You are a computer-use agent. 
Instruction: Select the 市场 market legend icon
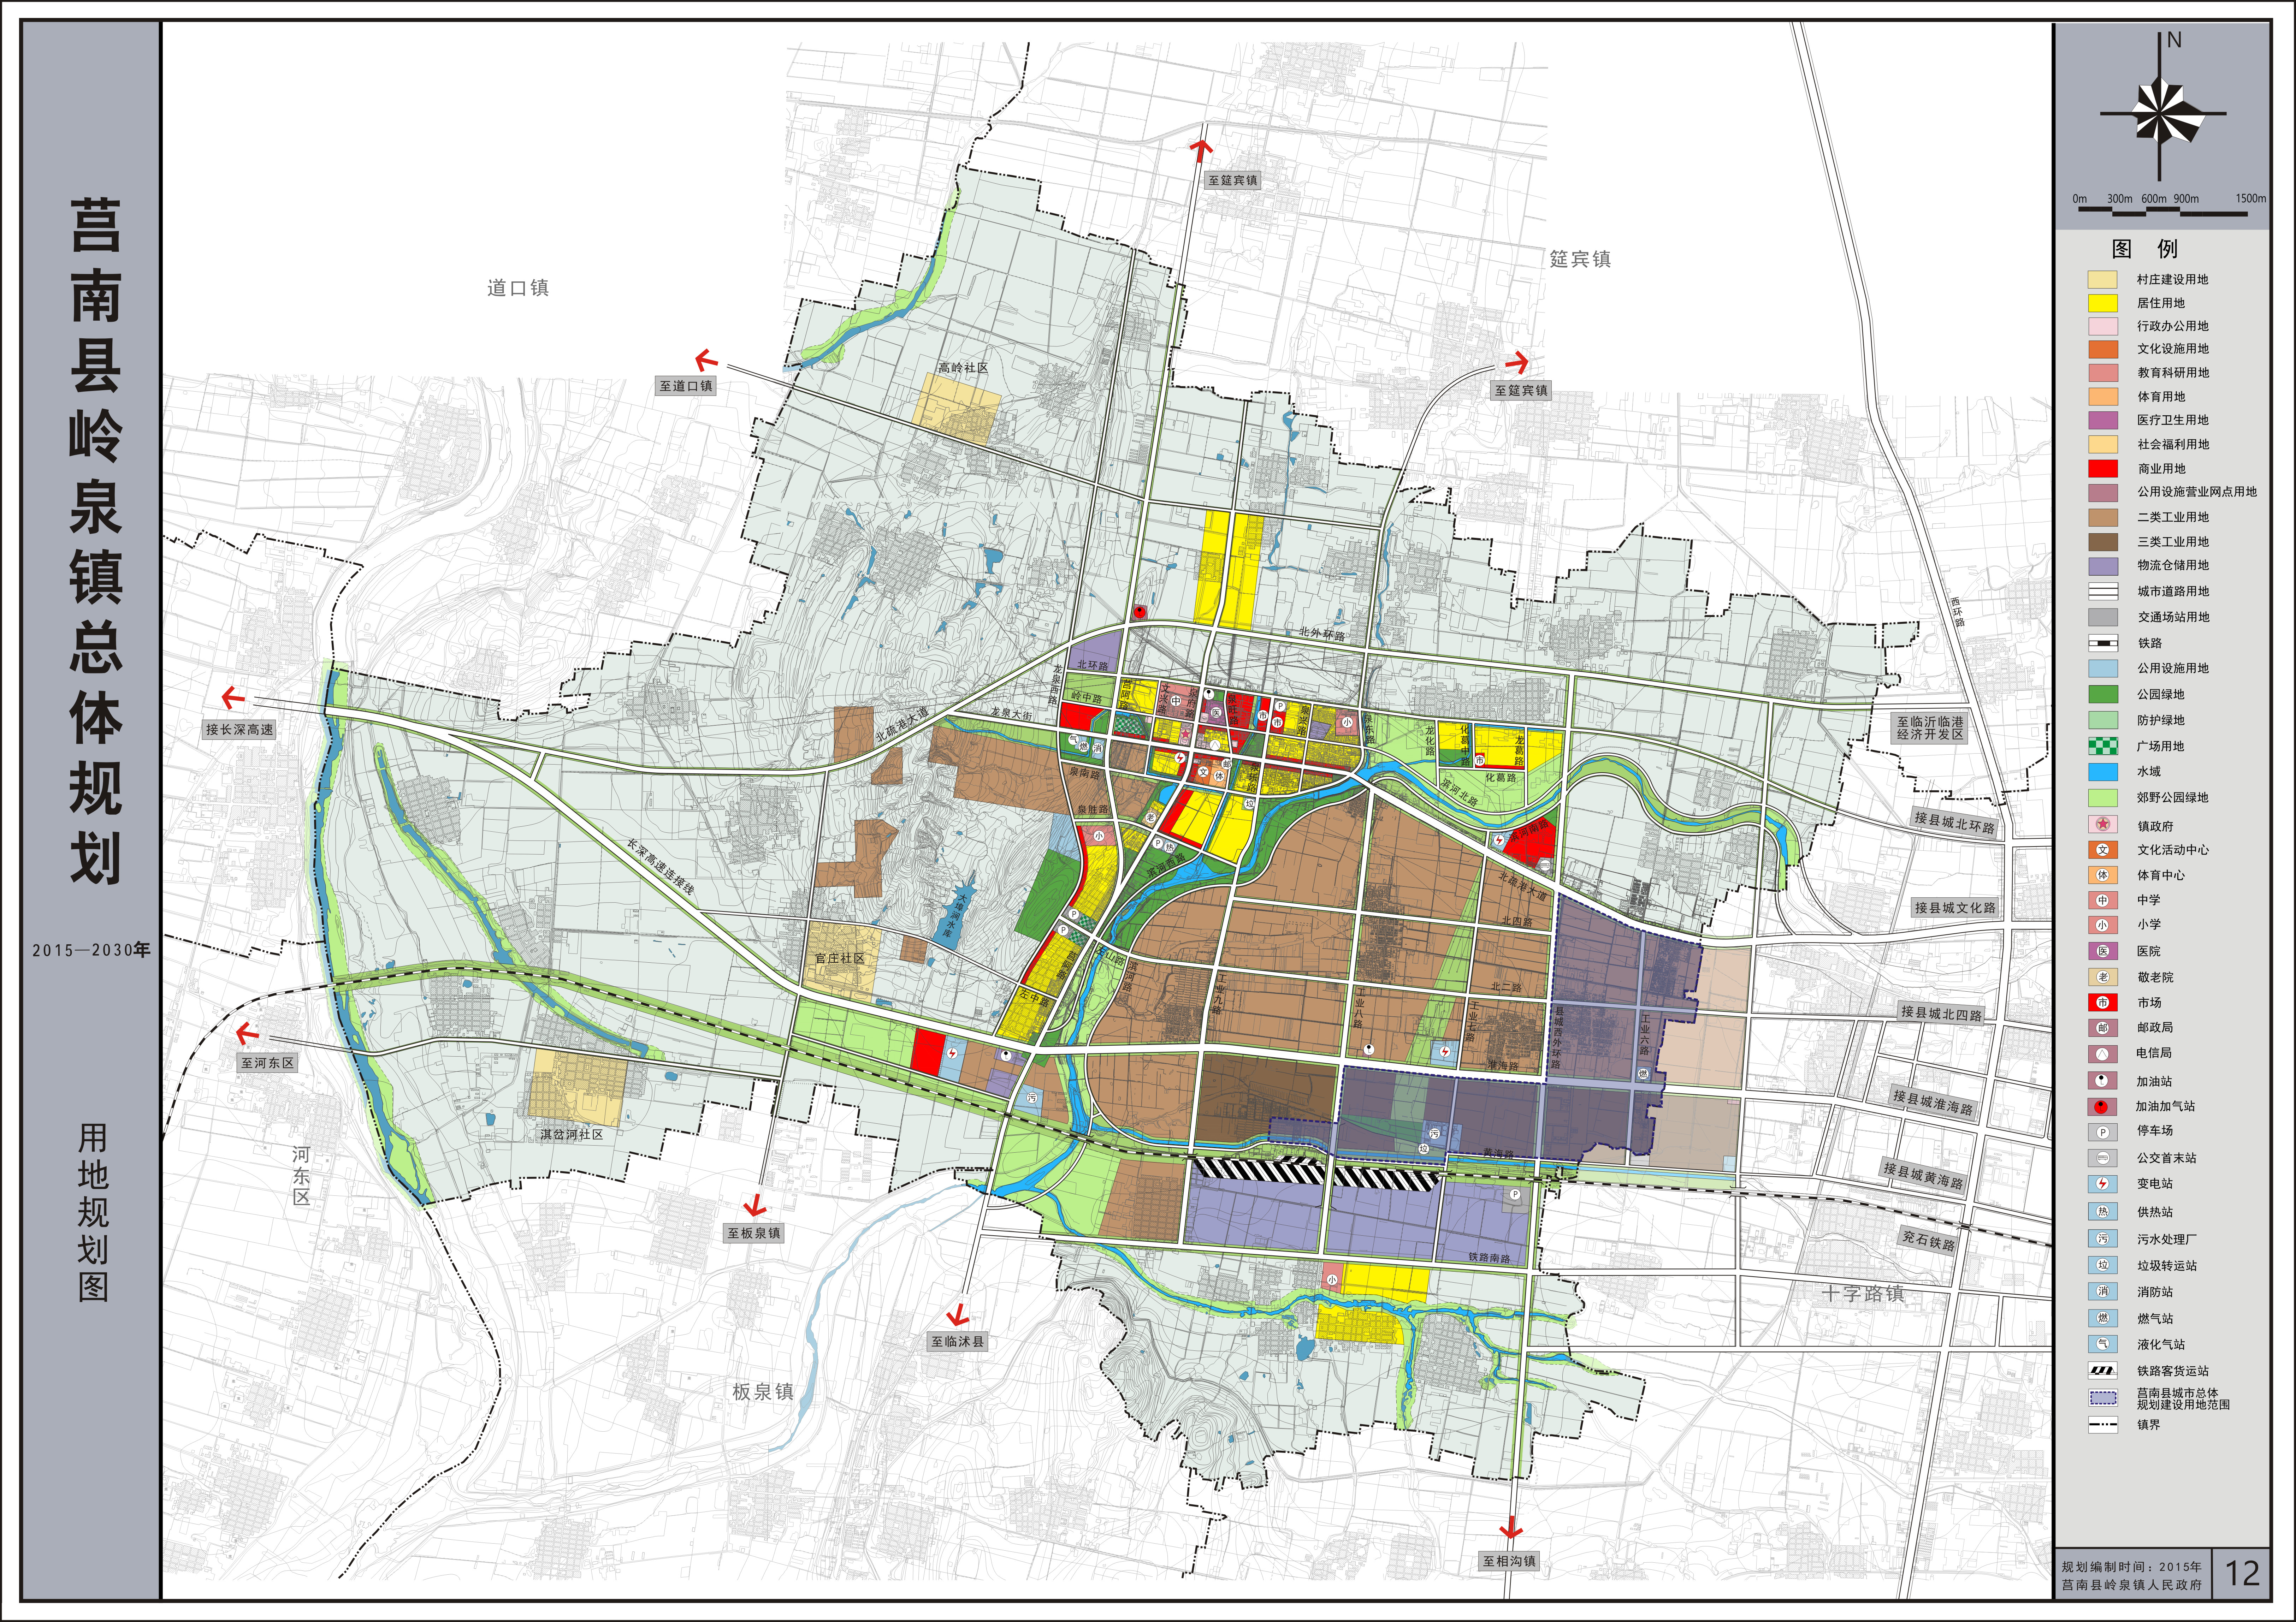pyautogui.click(x=2103, y=1002)
